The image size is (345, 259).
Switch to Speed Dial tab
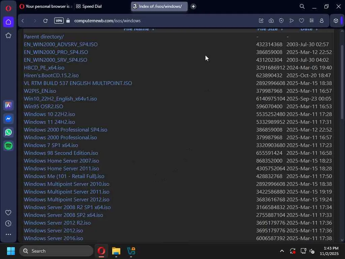coord(89,6)
